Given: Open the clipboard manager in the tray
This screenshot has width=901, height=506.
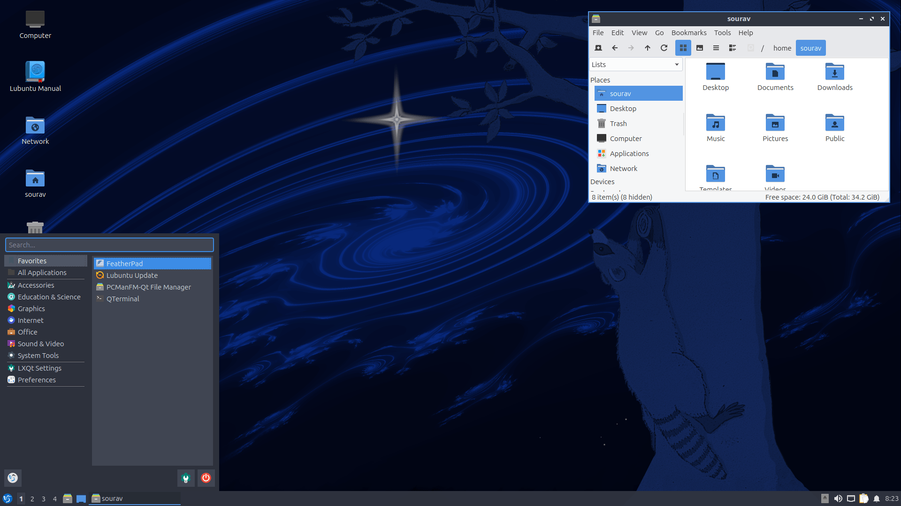Looking at the screenshot, I should pyautogui.click(x=863, y=499).
